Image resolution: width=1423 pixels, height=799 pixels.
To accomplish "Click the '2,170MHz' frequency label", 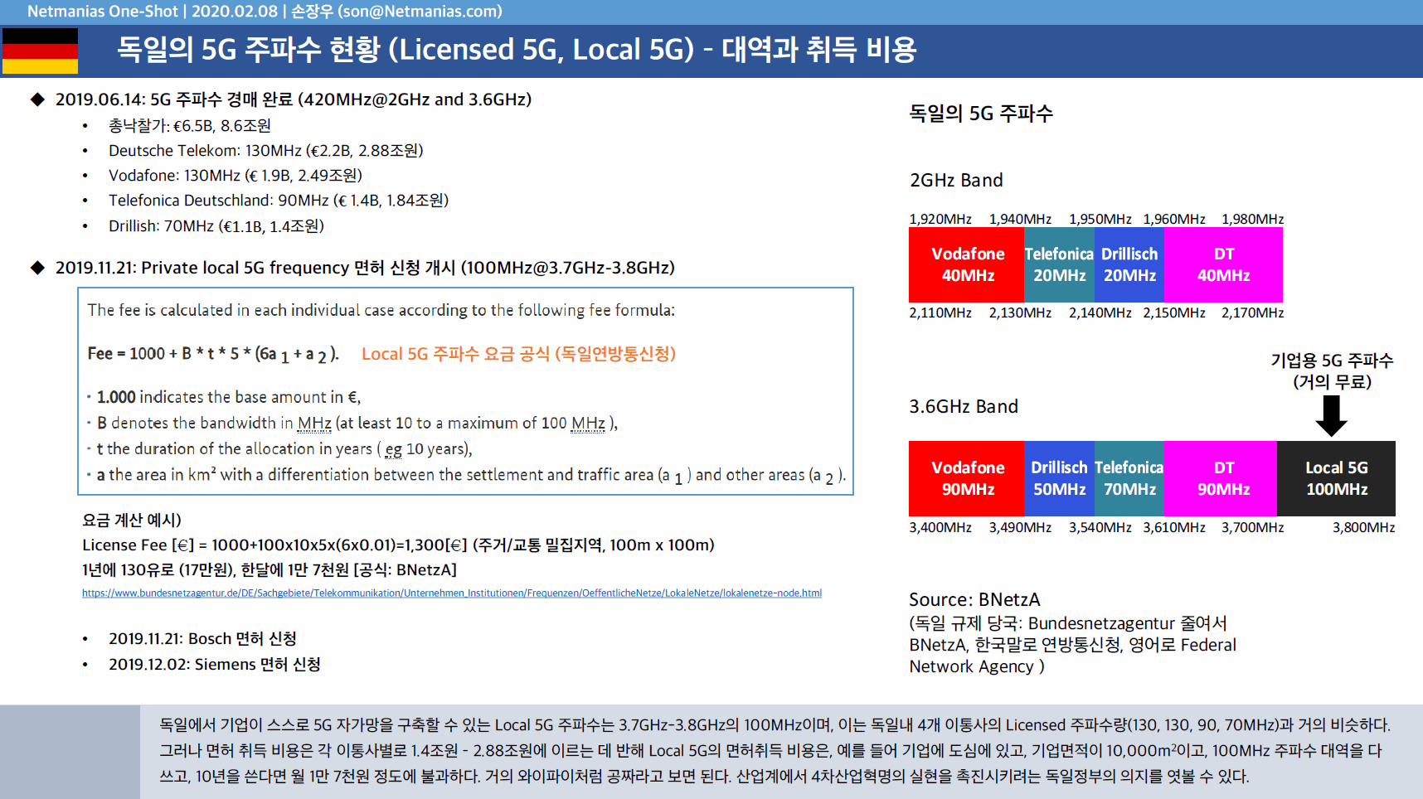I will click(x=1252, y=313).
